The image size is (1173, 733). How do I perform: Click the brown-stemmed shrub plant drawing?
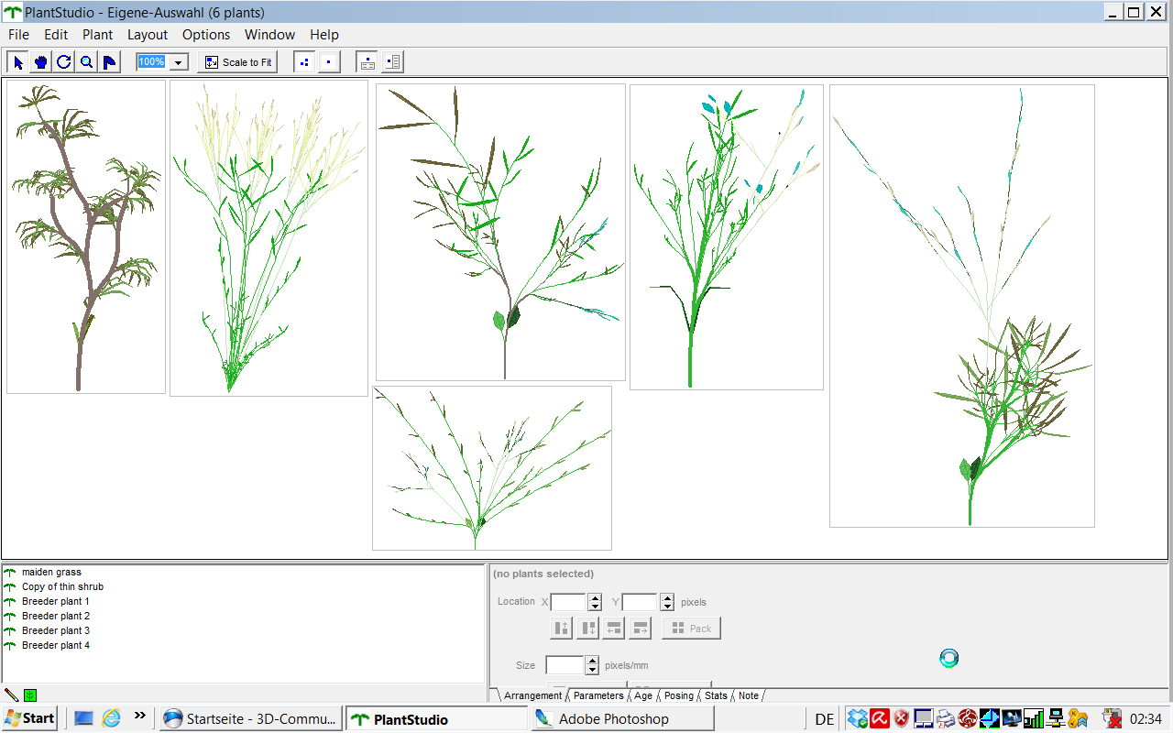(86, 236)
